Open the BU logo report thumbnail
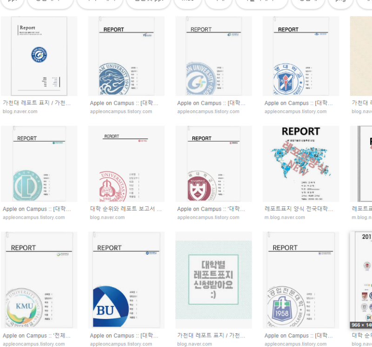The width and height of the screenshot is (372, 347). (126, 280)
